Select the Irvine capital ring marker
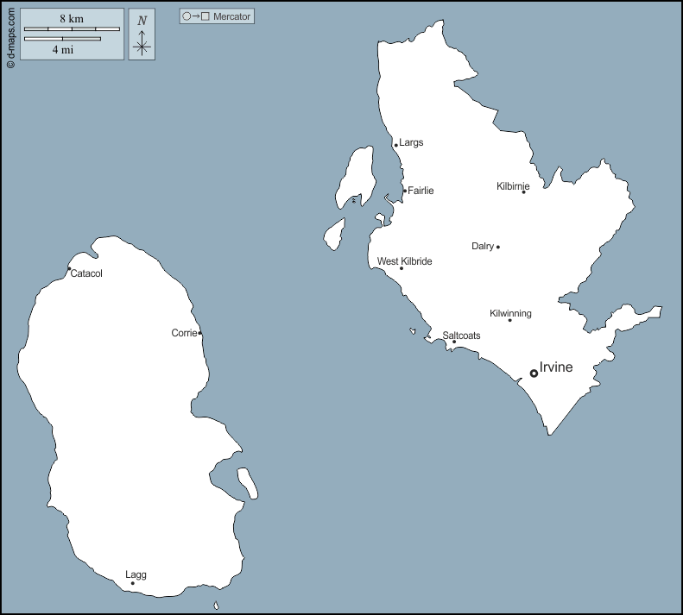Image resolution: width=683 pixels, height=615 pixels. coord(534,373)
